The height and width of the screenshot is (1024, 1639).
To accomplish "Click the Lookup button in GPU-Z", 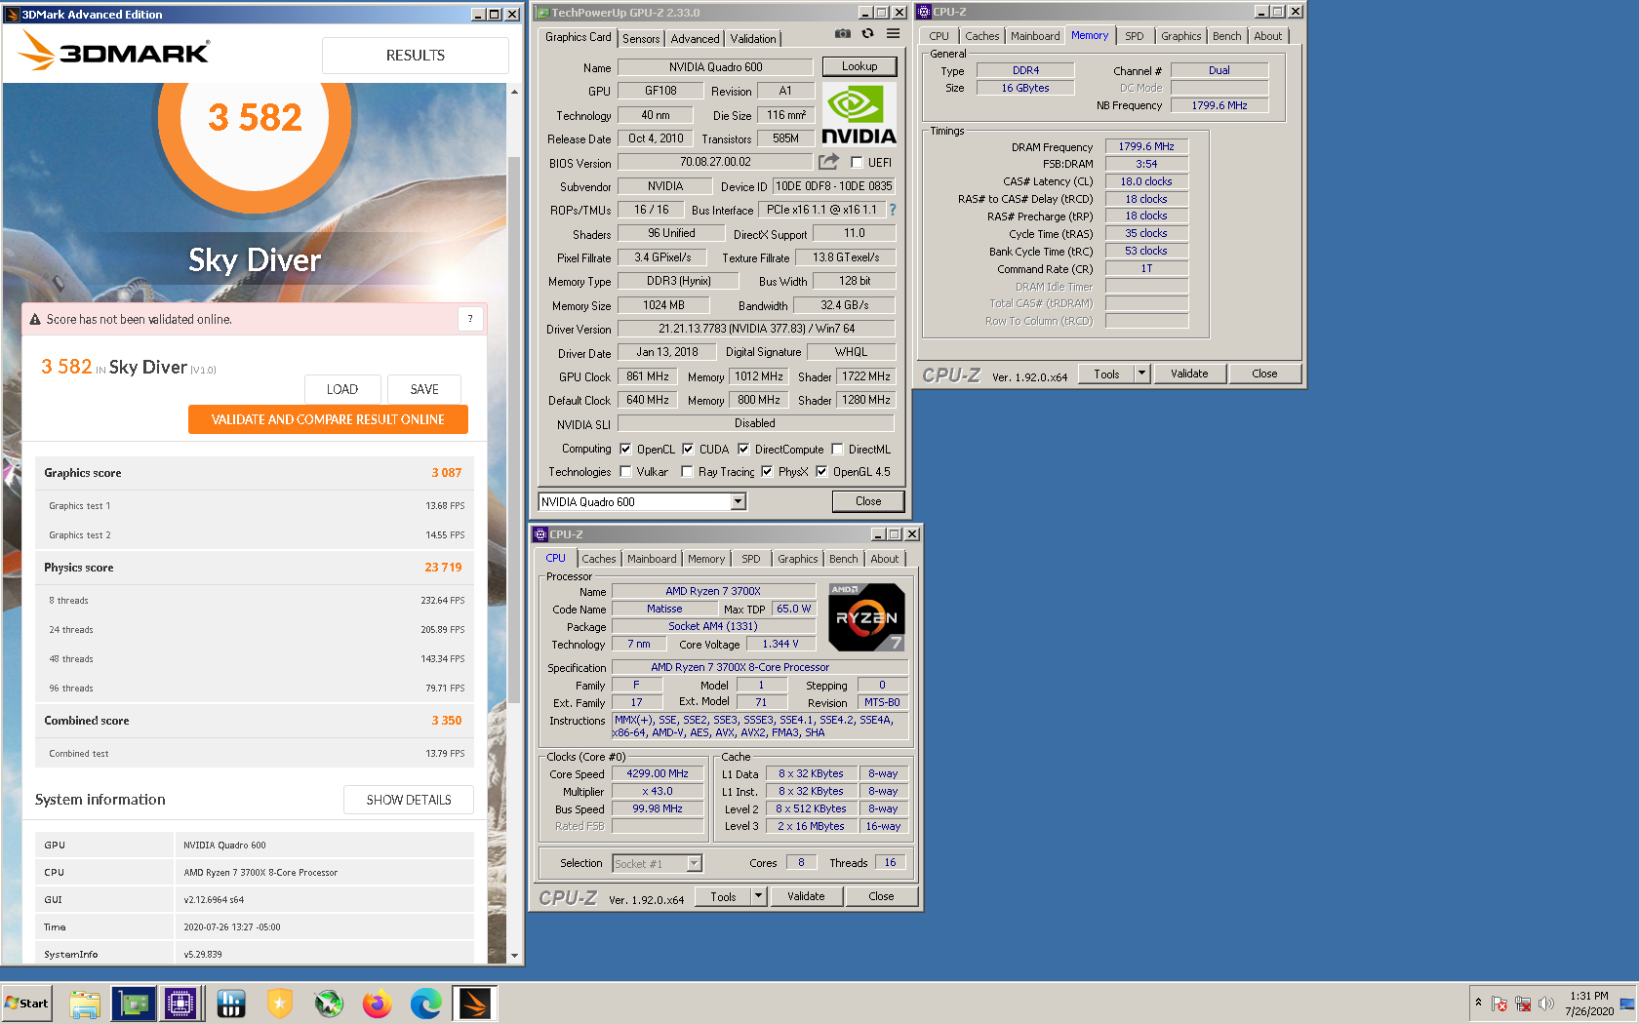I will pyautogui.click(x=859, y=66).
